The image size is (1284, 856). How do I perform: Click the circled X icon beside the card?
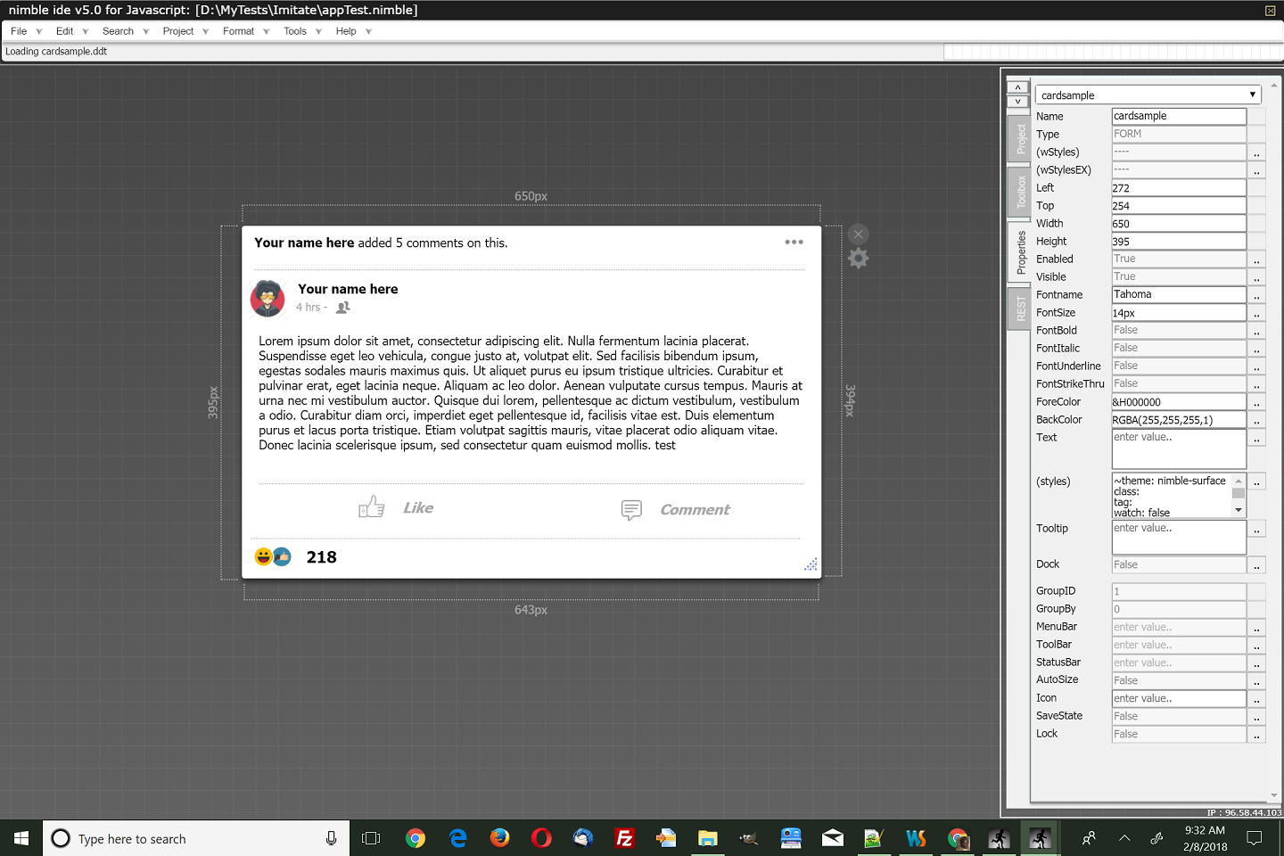[x=858, y=235]
